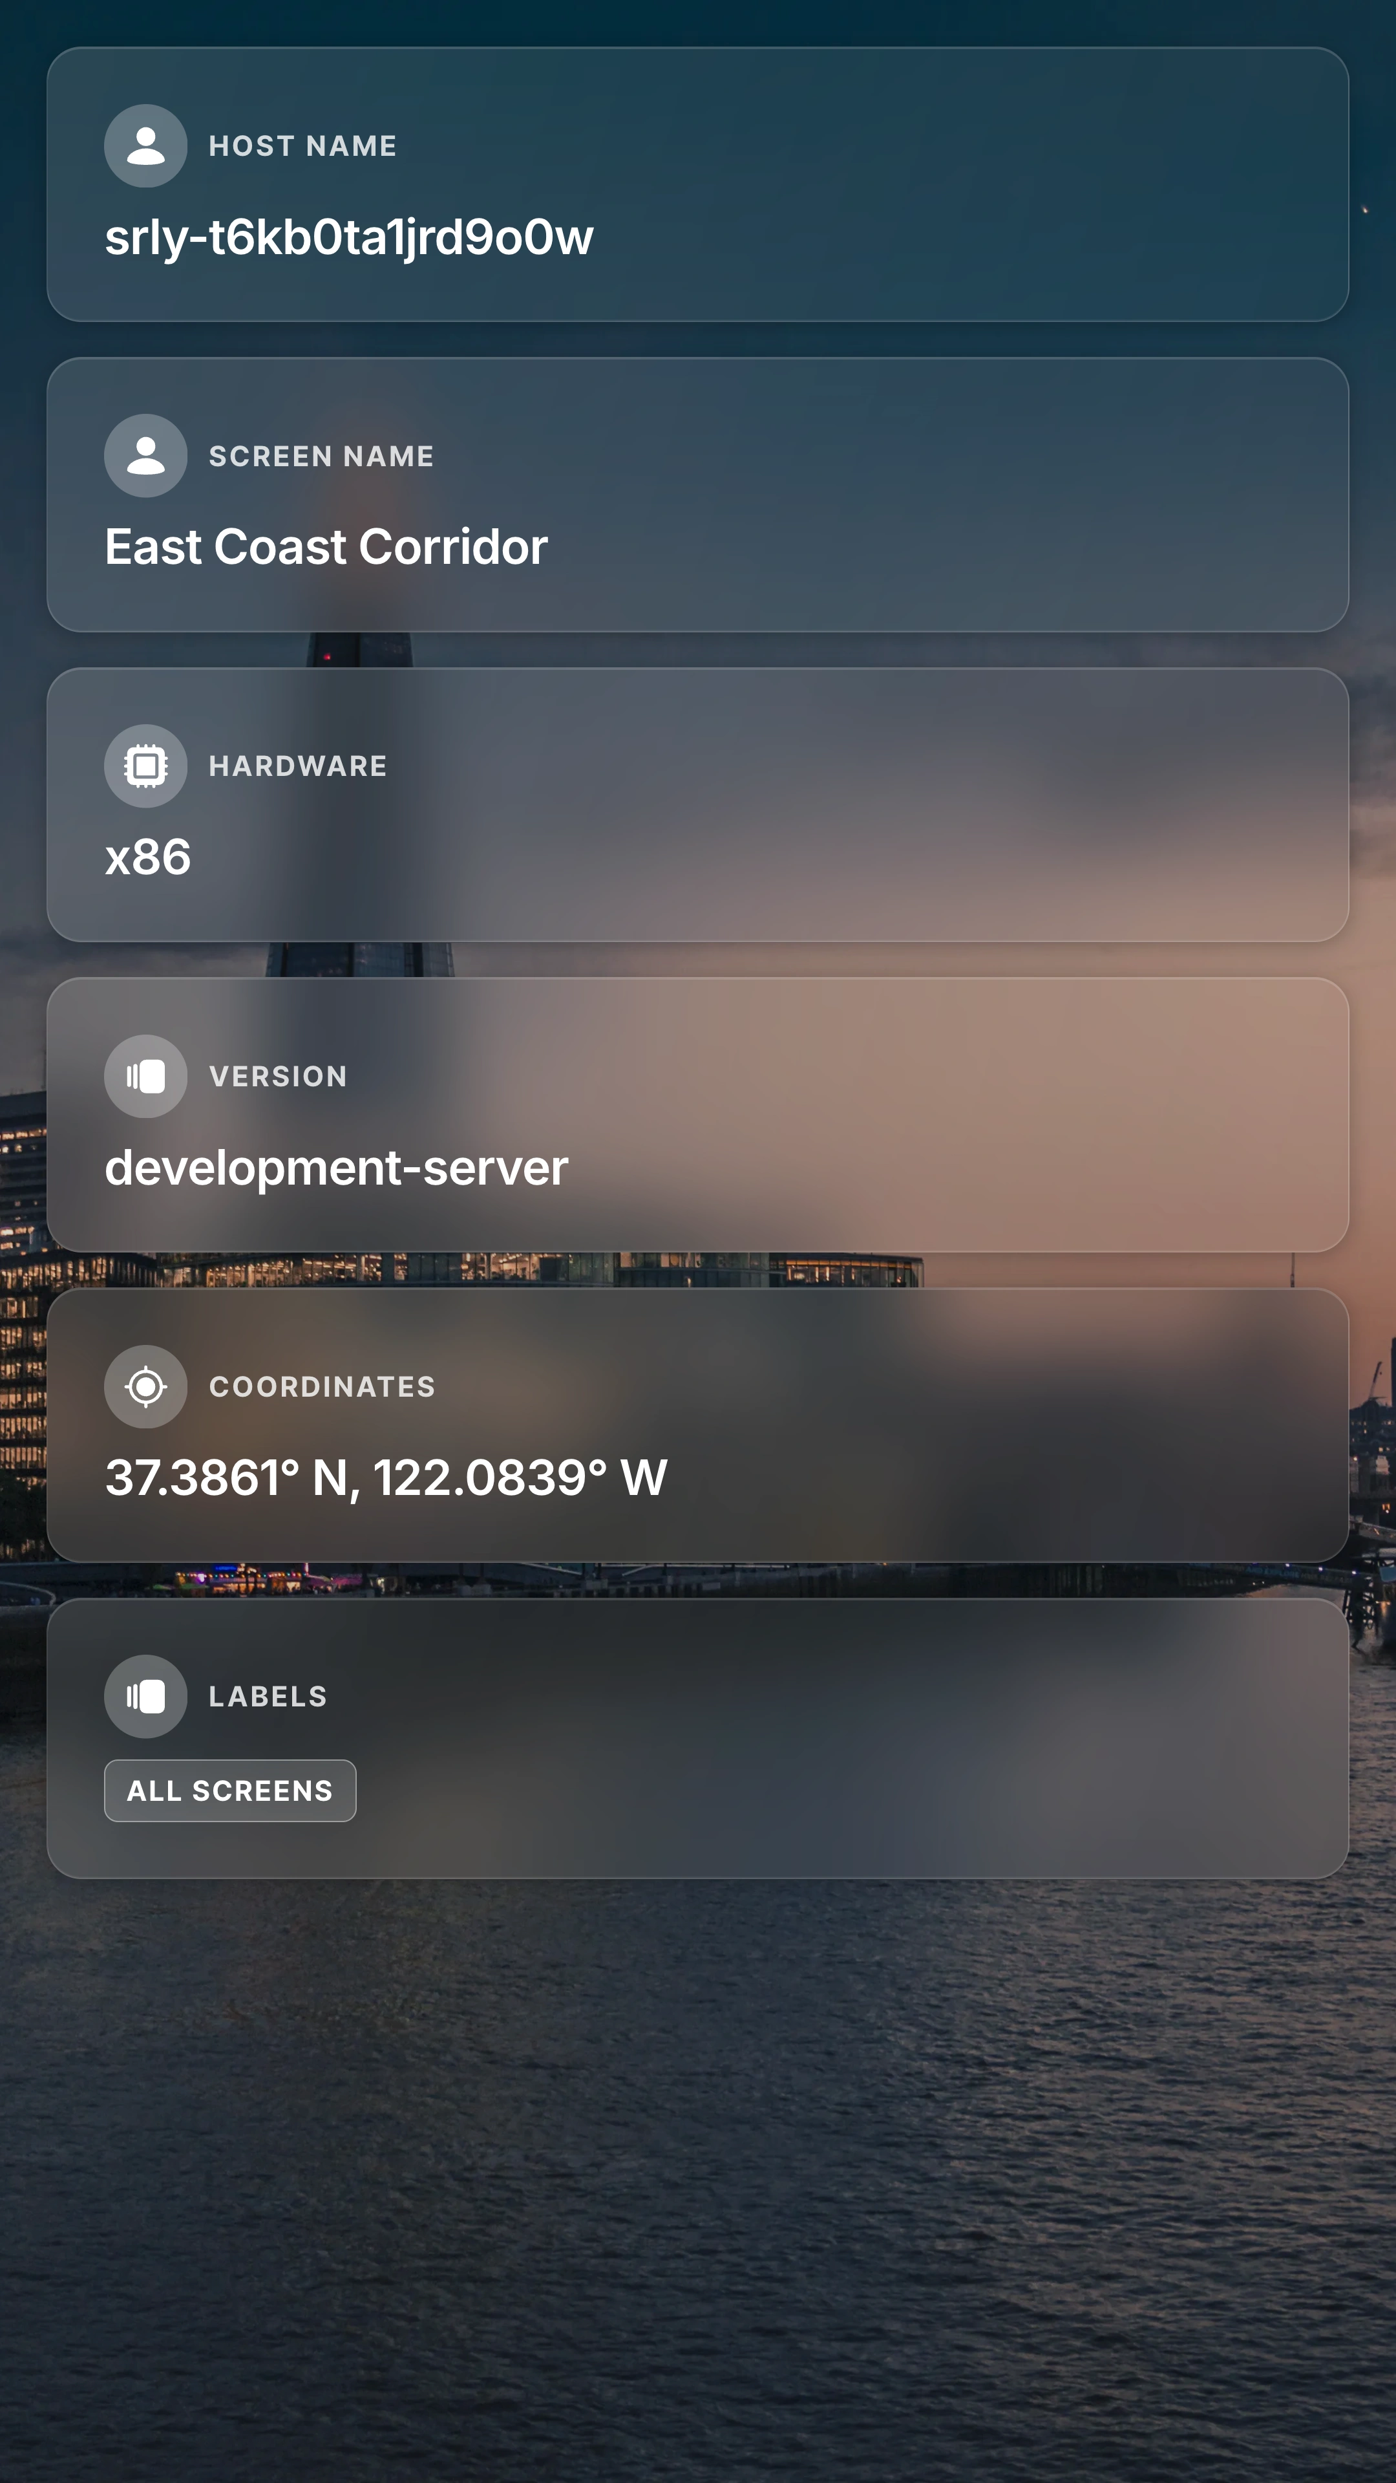
Task: Click the SCREEN NAME heading
Action: (x=321, y=456)
